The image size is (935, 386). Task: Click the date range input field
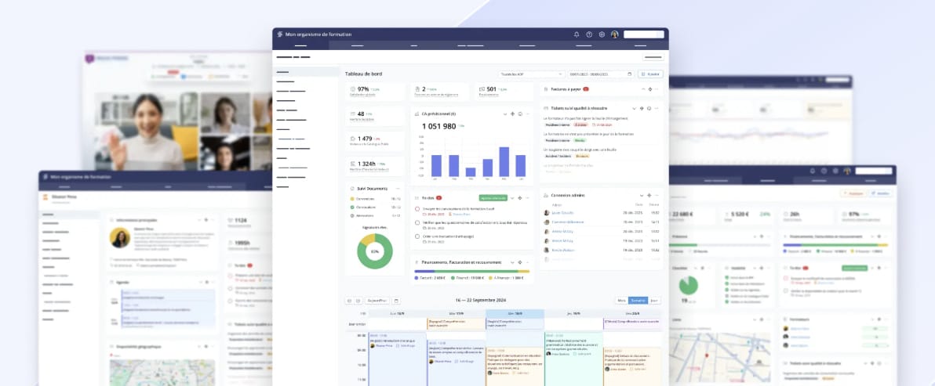point(596,74)
